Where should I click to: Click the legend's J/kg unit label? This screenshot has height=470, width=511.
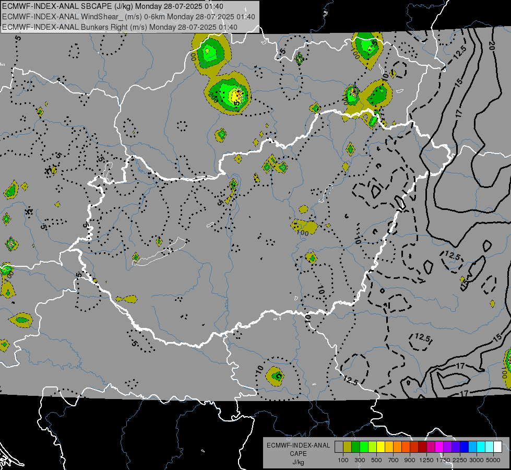[298, 462]
